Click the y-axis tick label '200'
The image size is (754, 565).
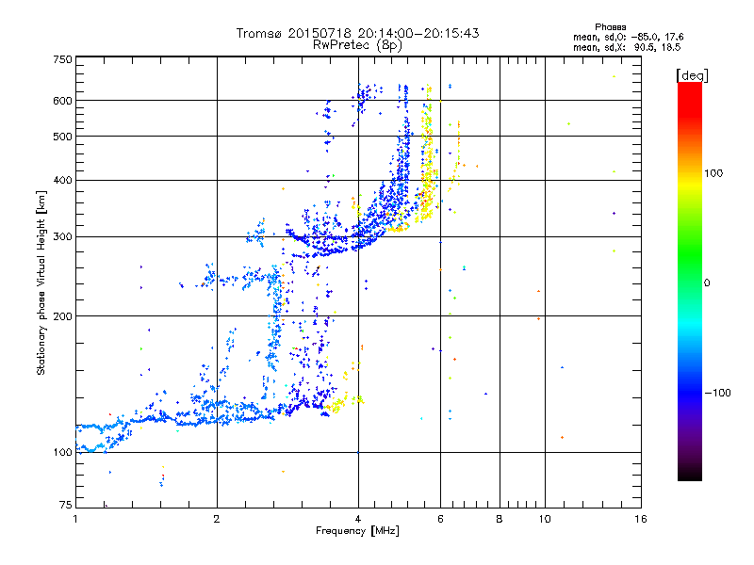pos(63,316)
